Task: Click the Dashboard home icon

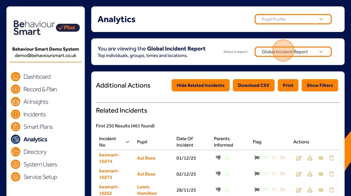Action: pyautogui.click(x=15, y=77)
